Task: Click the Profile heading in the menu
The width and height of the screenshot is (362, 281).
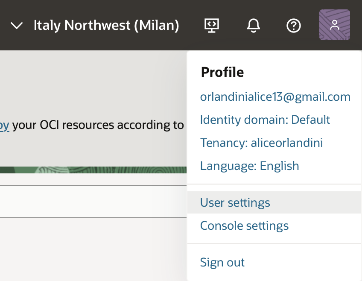Action: point(222,72)
